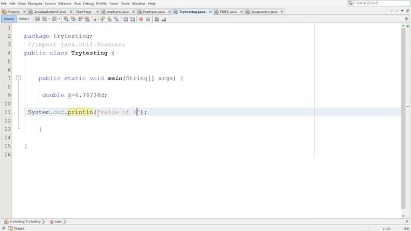Viewport: 411px width, 231px height.
Task: Click the search magnifier icon
Action: 351,3
